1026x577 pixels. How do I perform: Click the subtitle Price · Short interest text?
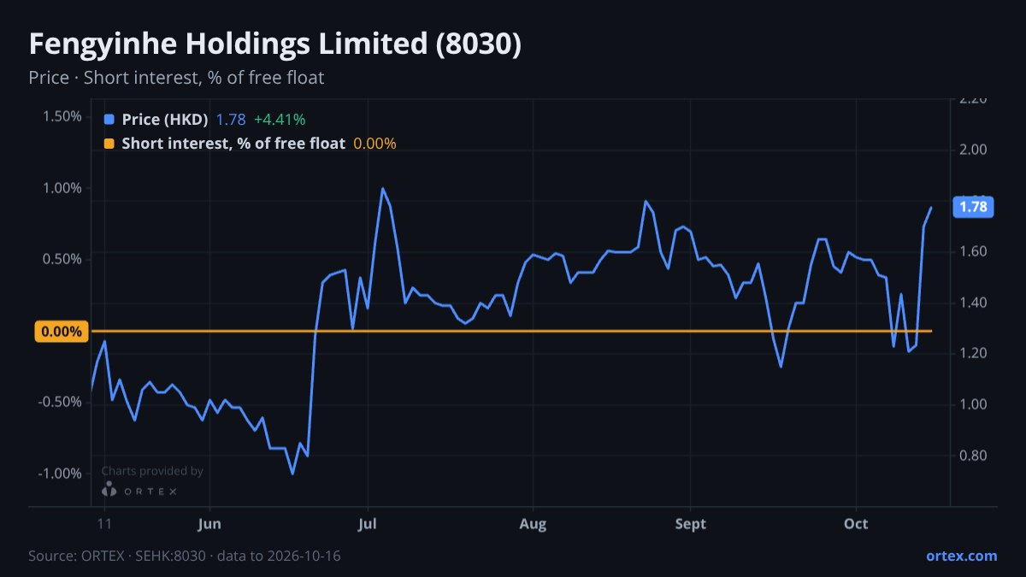pyautogui.click(x=176, y=78)
